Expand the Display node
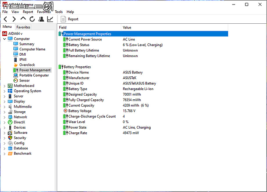 click(4, 102)
